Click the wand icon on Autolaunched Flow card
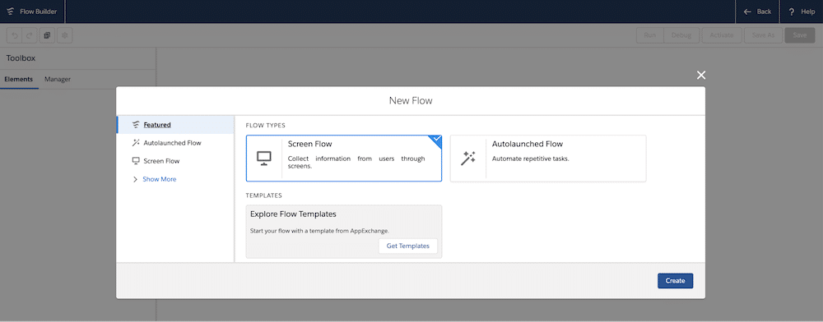The height and width of the screenshot is (322, 823). [x=468, y=158]
